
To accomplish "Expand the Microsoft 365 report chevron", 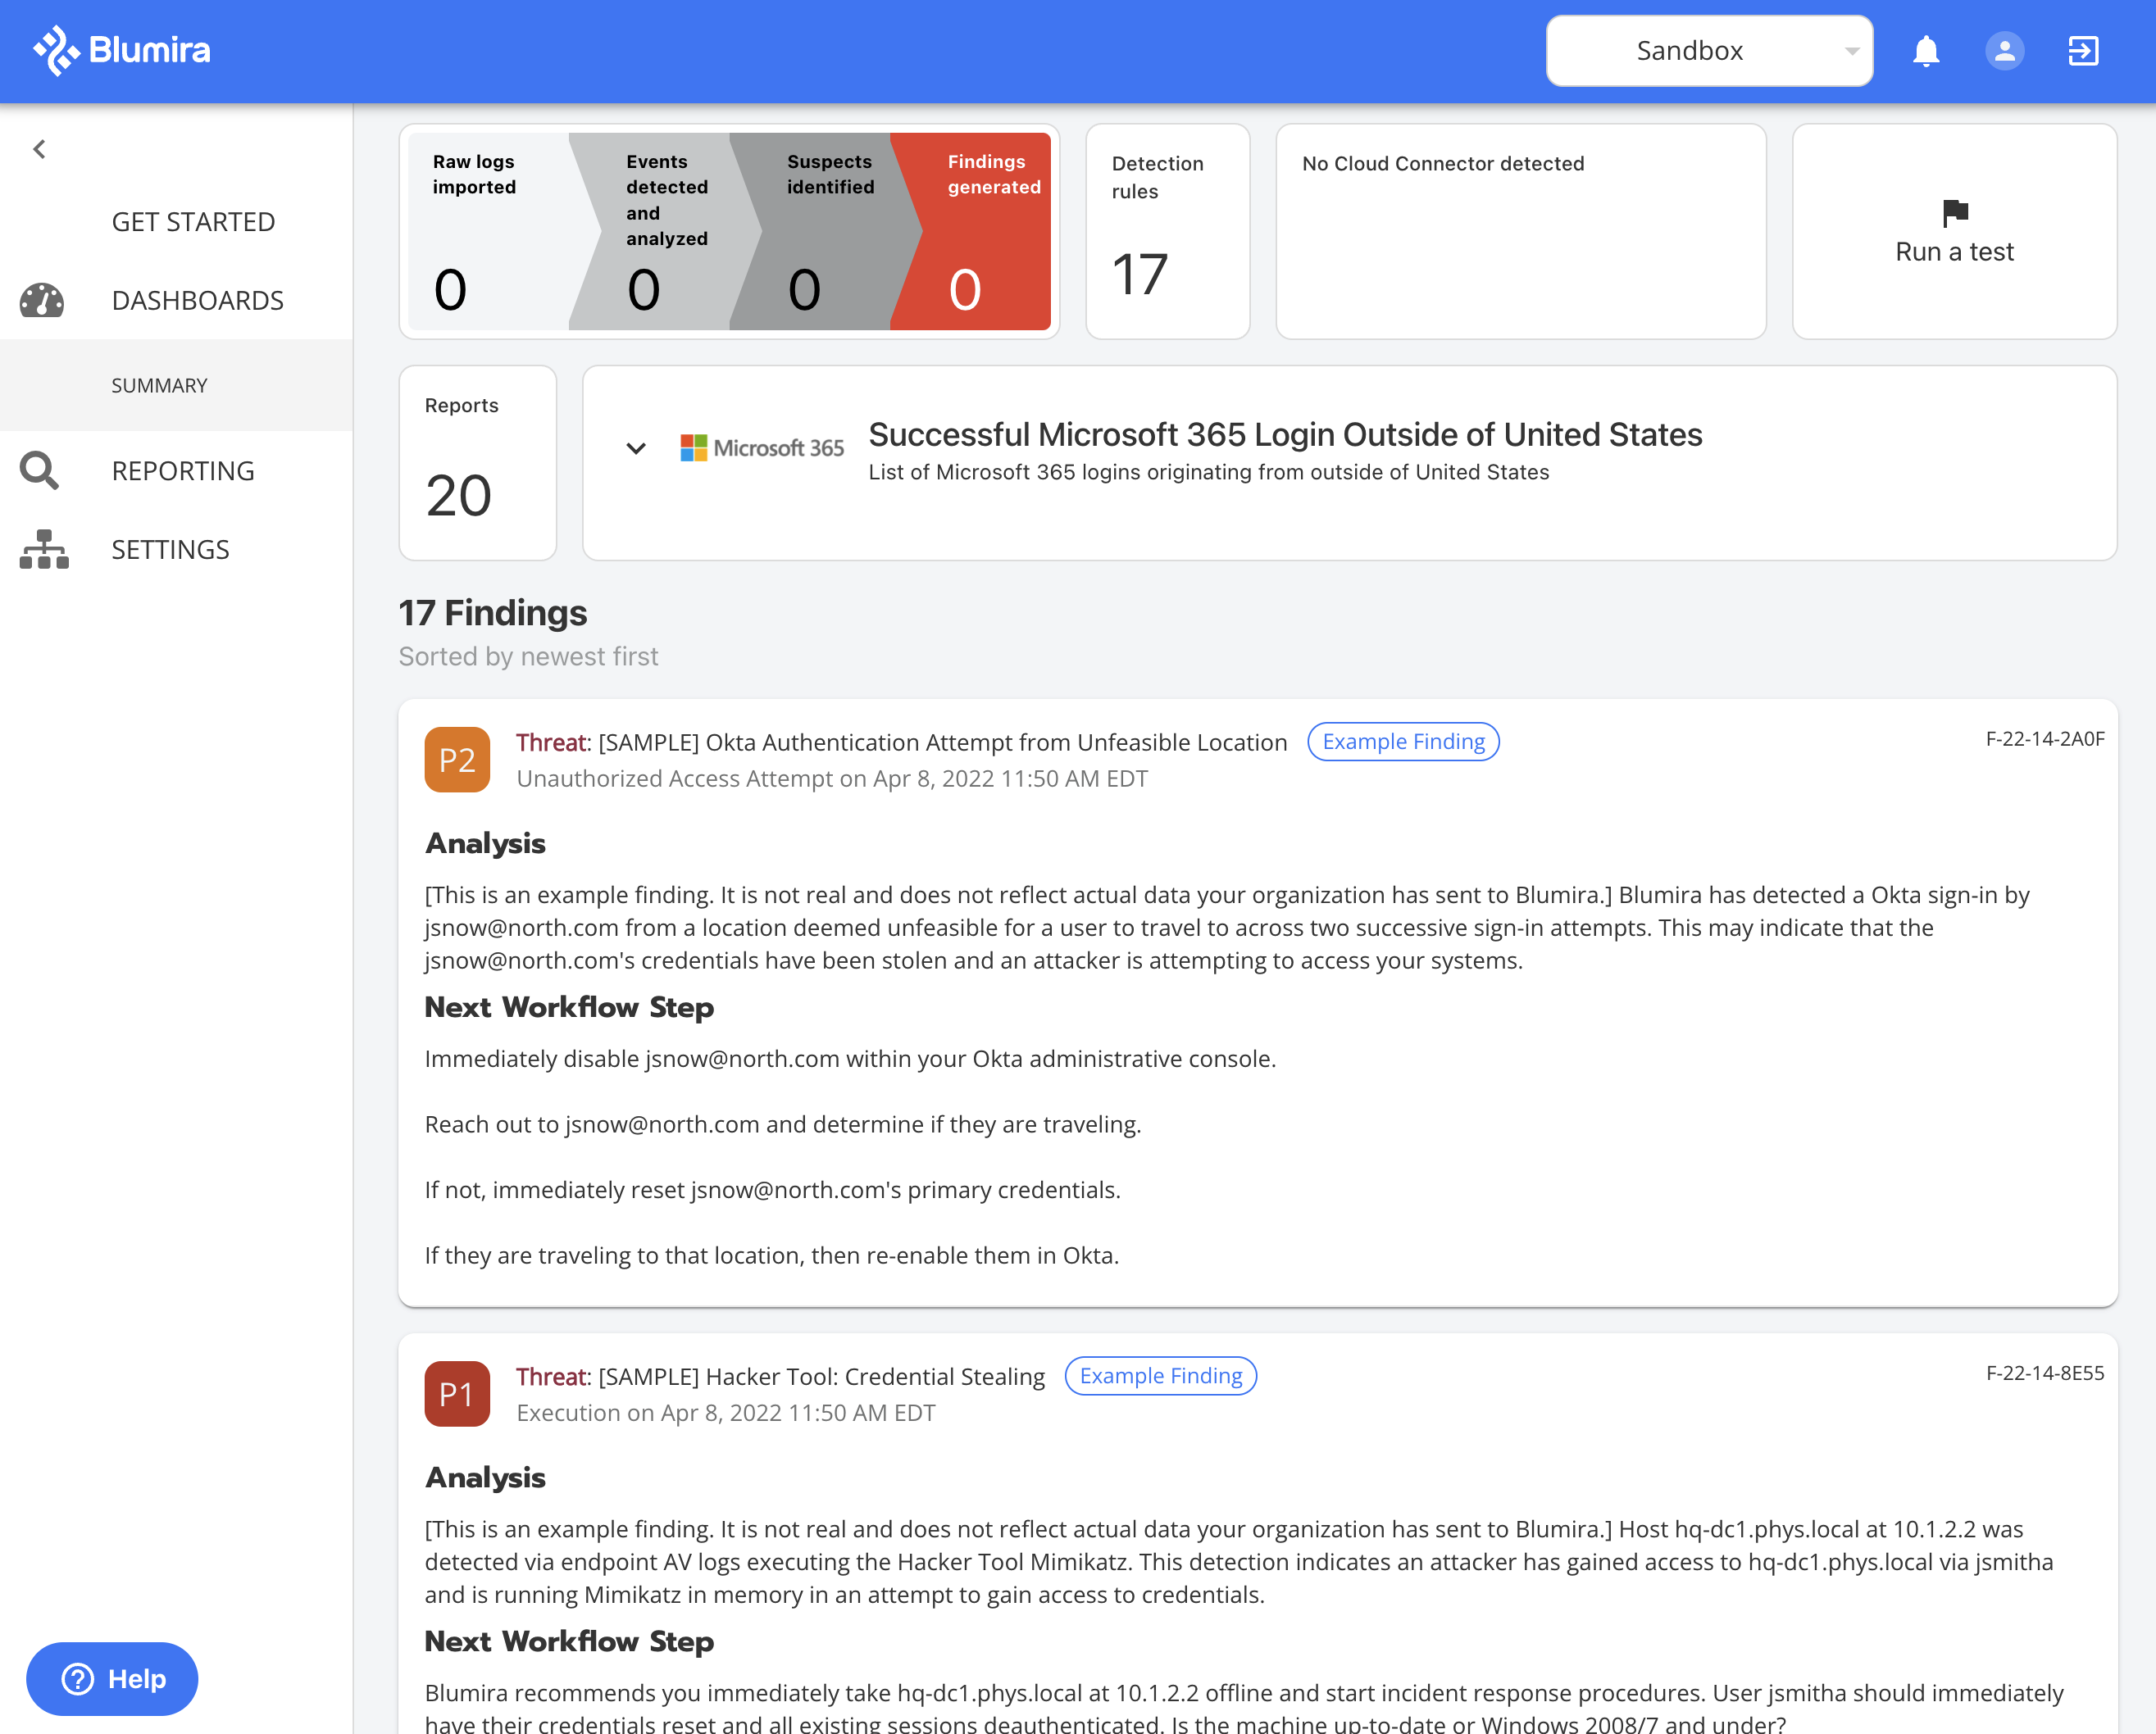I will point(636,447).
